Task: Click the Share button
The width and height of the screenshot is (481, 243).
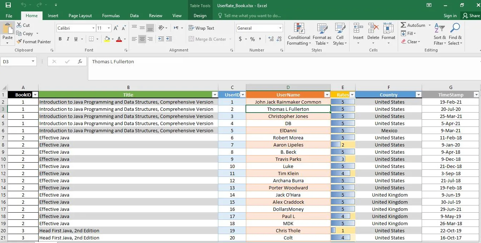Action: click(471, 16)
